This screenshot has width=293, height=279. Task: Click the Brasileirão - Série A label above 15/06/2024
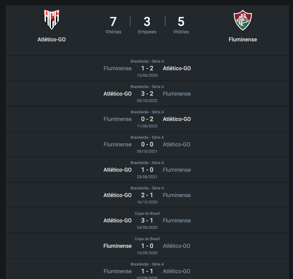[x=147, y=61]
